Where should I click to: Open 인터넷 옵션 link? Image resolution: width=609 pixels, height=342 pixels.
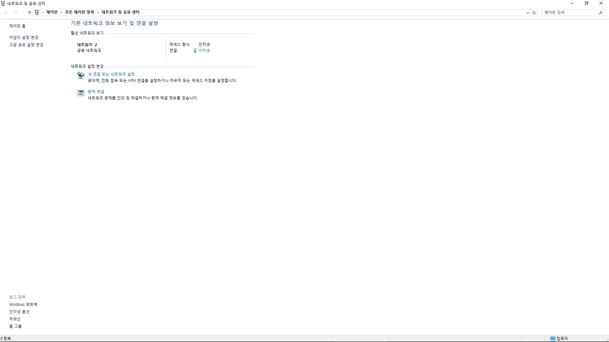19,312
